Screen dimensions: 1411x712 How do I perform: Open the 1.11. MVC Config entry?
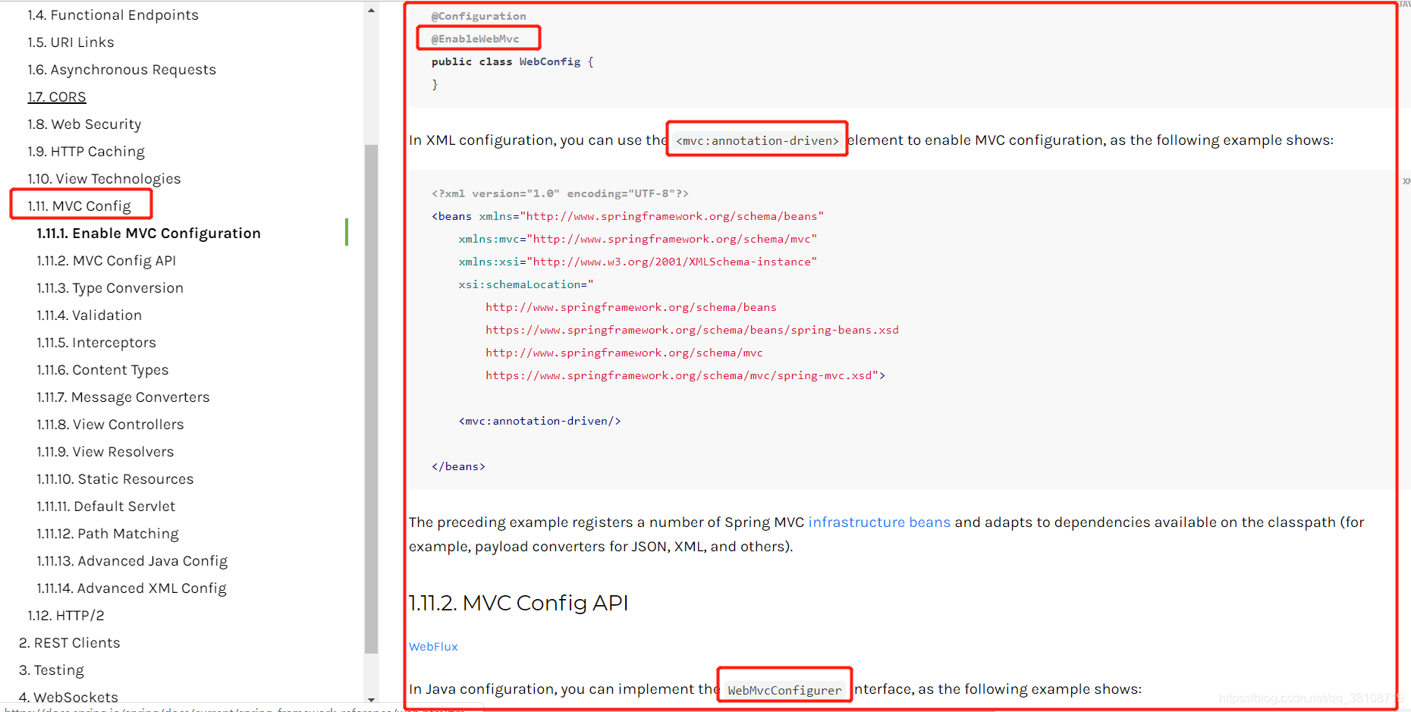point(80,204)
